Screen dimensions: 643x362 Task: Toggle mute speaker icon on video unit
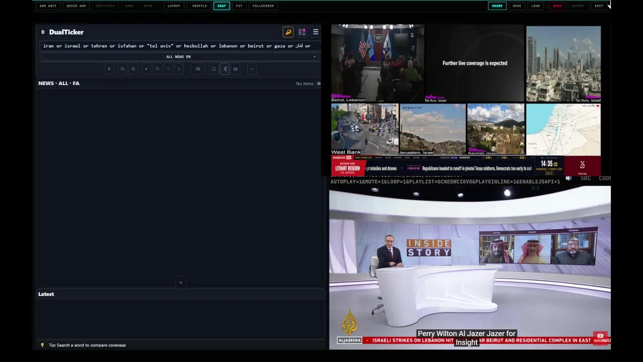[x=569, y=178]
